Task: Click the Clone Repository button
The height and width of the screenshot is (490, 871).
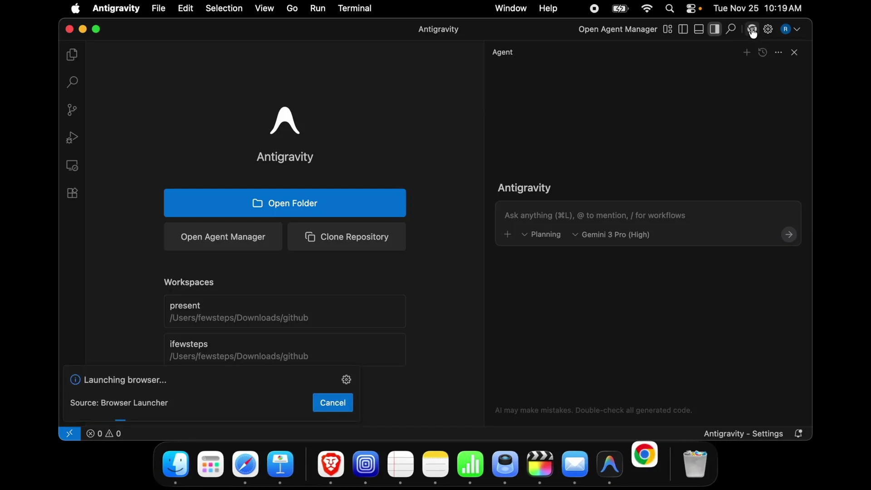Action: 347,236
